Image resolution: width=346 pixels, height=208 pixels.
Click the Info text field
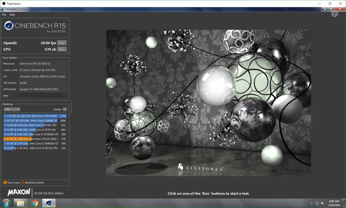[x=43, y=96]
